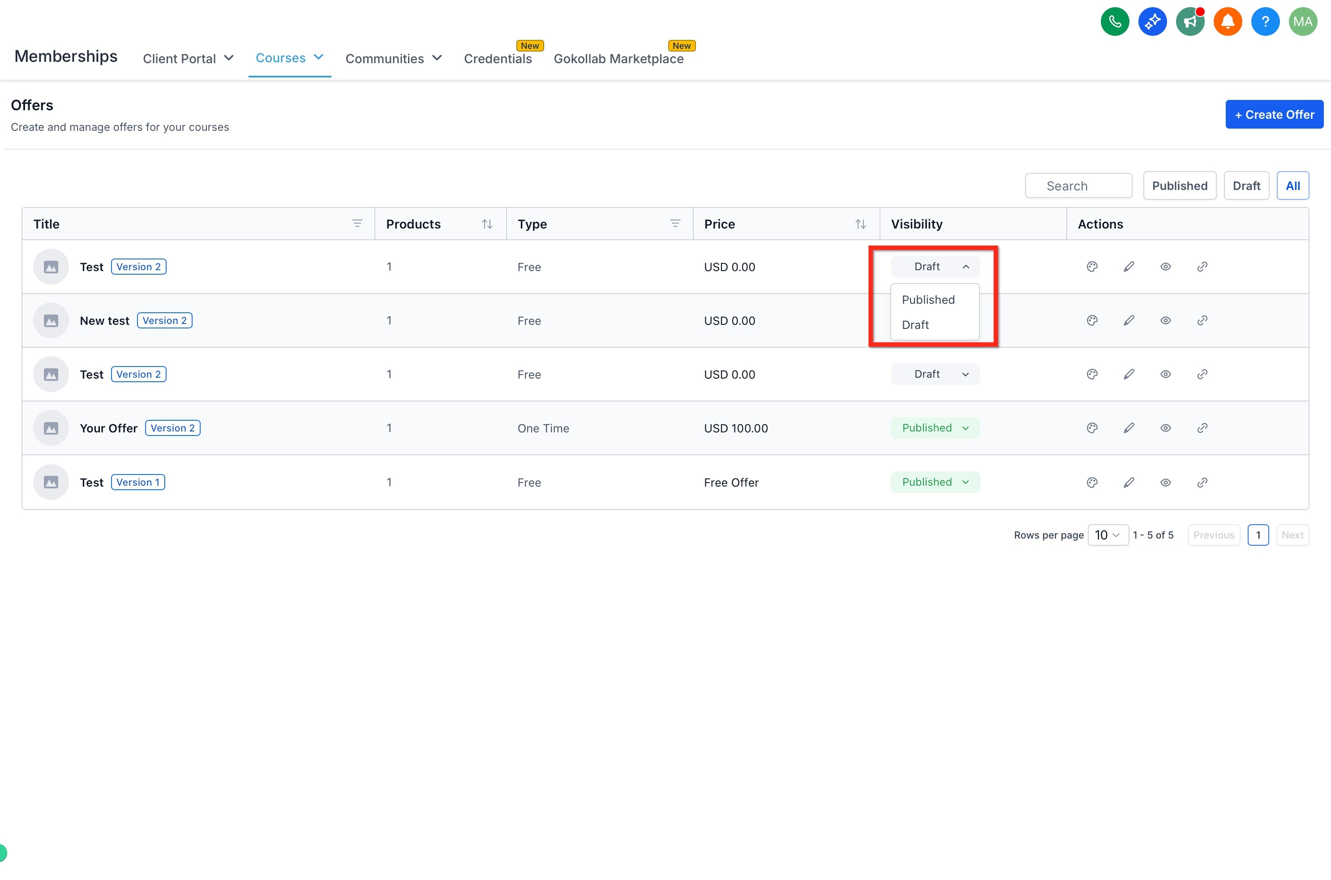Click image placeholder for New test
The width and height of the screenshot is (1331, 880).
(51, 320)
